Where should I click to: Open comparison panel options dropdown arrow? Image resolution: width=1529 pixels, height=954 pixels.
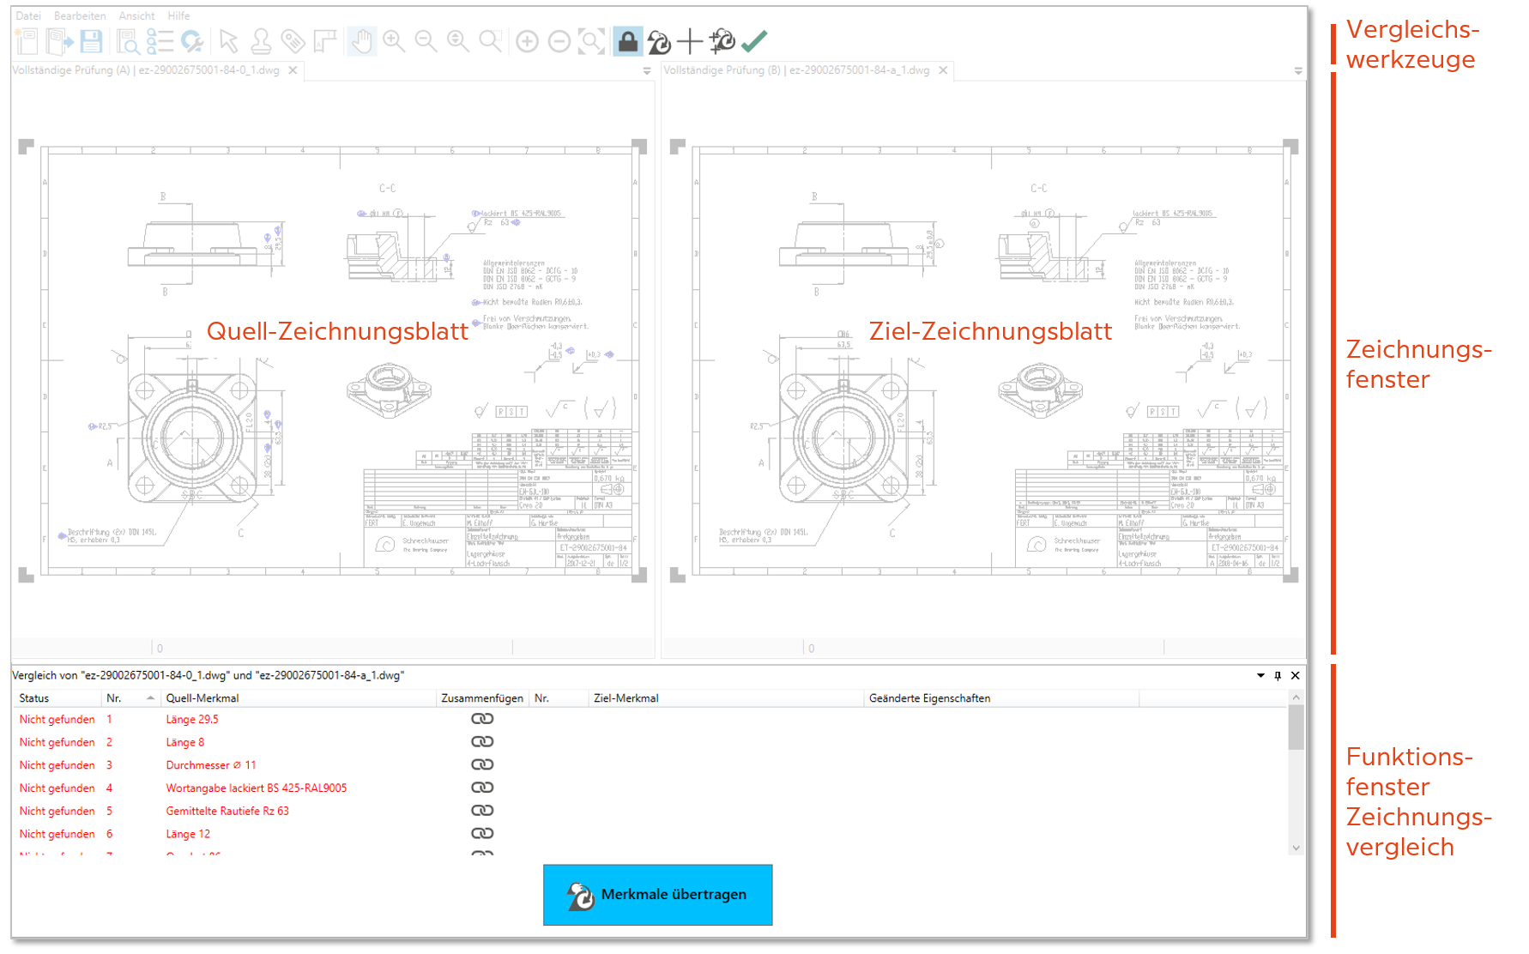(1260, 676)
